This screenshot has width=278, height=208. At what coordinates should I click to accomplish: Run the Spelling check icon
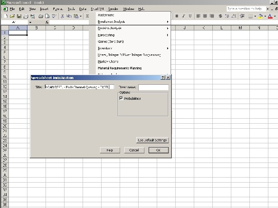(54, 16)
